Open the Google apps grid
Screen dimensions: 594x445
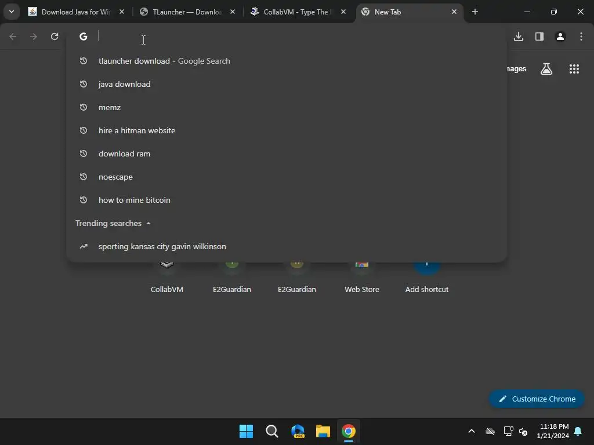(x=574, y=69)
